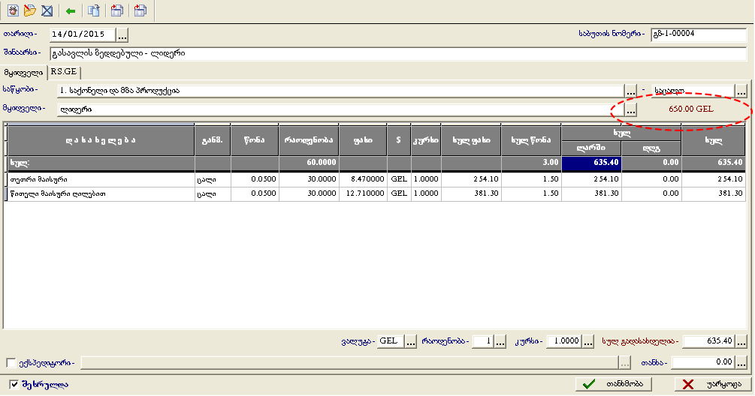Click the ლარში sub-column header
Viewport: 755px width, 396px height.
click(591, 148)
